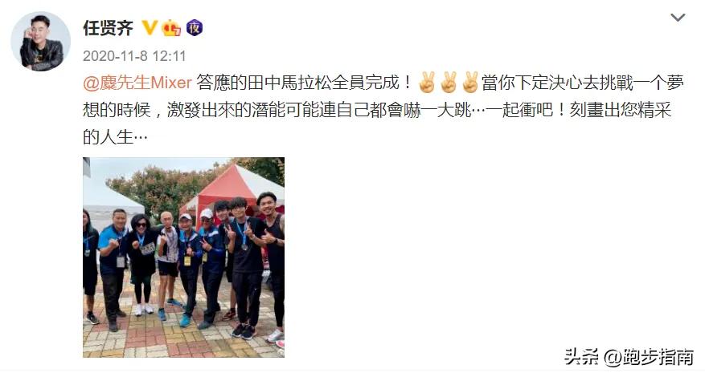Expand the post options chevron menu
The image size is (705, 377).
(678, 18)
